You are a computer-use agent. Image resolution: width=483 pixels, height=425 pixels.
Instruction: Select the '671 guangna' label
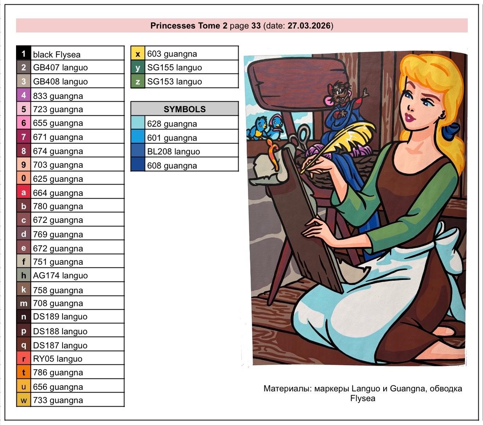coord(58,137)
